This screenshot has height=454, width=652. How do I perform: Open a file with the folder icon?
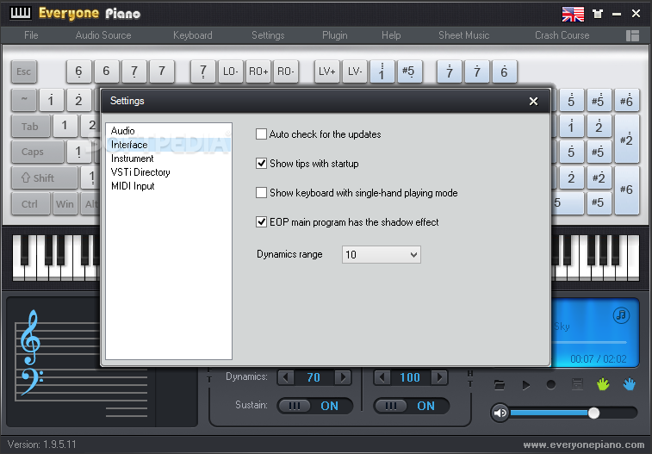click(x=500, y=385)
